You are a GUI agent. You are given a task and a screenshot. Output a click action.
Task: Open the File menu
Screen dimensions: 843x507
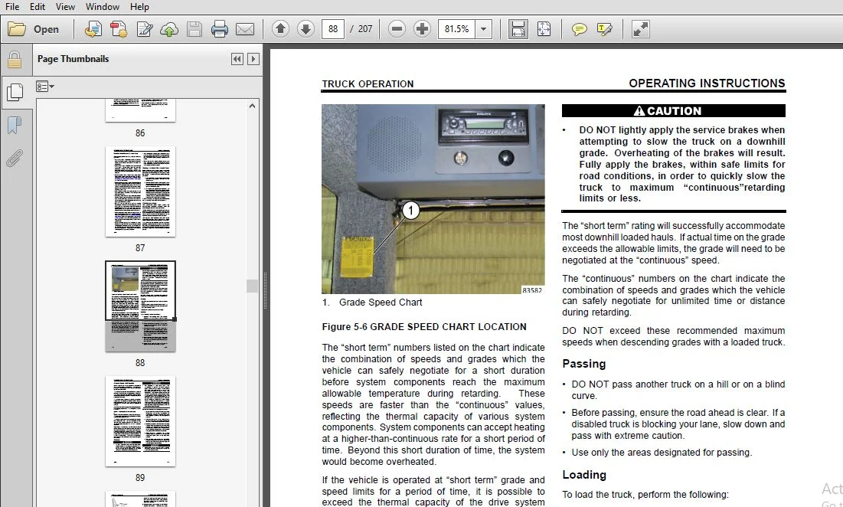point(11,6)
